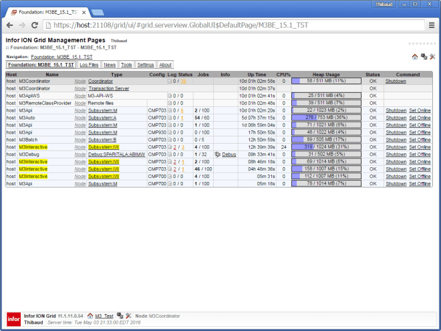Image resolution: width=441 pixels, height=331 pixels.
Task: Open the Chrome hamburger menu
Action: click(x=431, y=25)
